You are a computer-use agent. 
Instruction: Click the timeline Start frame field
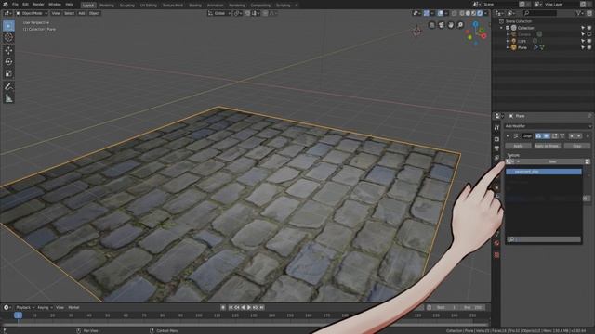pos(446,307)
